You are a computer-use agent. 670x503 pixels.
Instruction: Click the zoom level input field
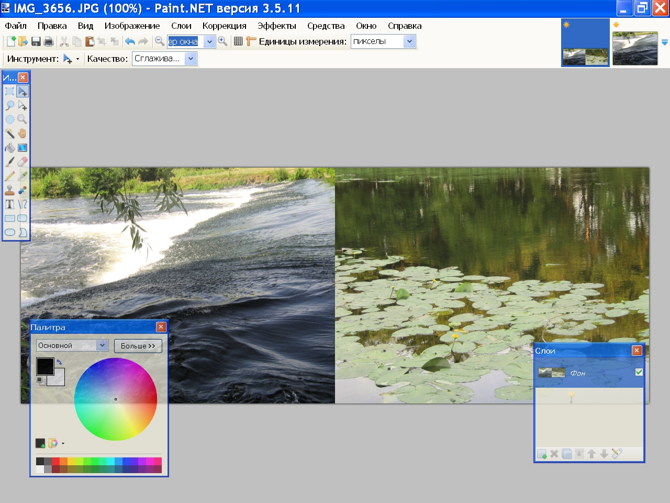tap(185, 42)
